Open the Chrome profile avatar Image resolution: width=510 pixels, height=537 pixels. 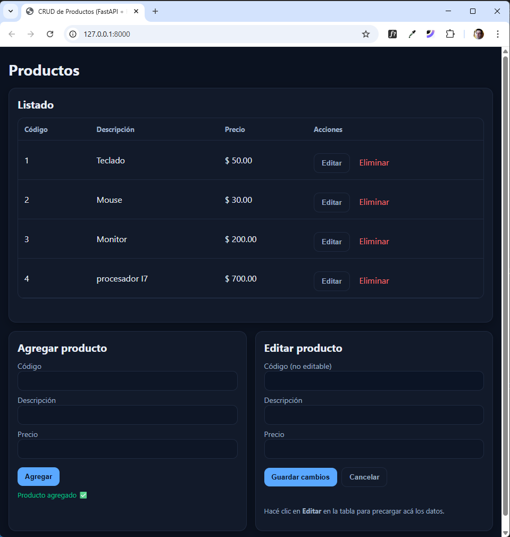[x=479, y=34]
